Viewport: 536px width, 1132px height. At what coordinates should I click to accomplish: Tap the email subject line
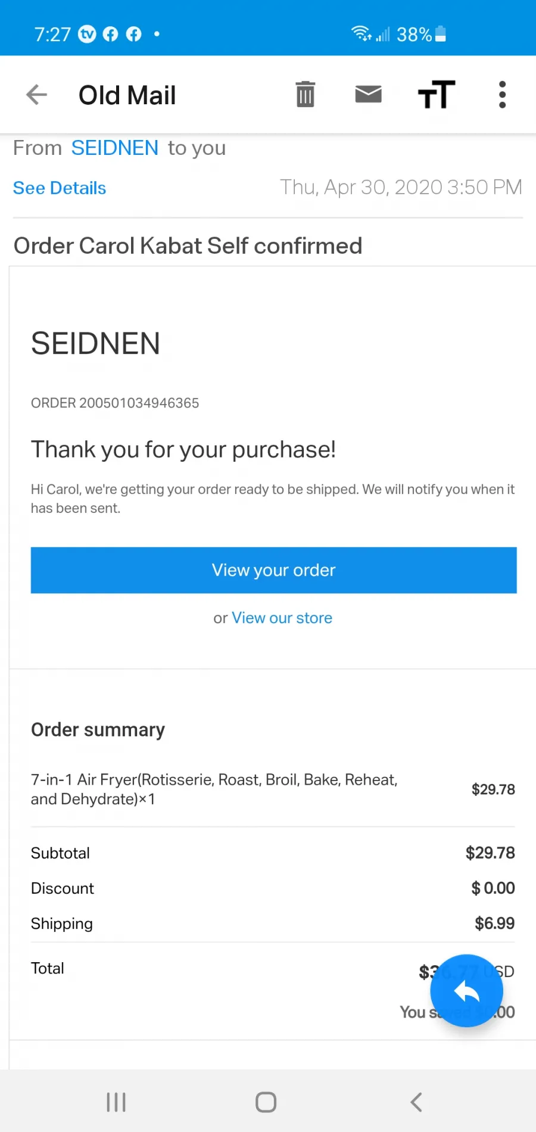pos(188,246)
